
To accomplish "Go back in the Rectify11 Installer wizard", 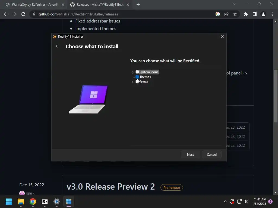I will coord(58,46).
